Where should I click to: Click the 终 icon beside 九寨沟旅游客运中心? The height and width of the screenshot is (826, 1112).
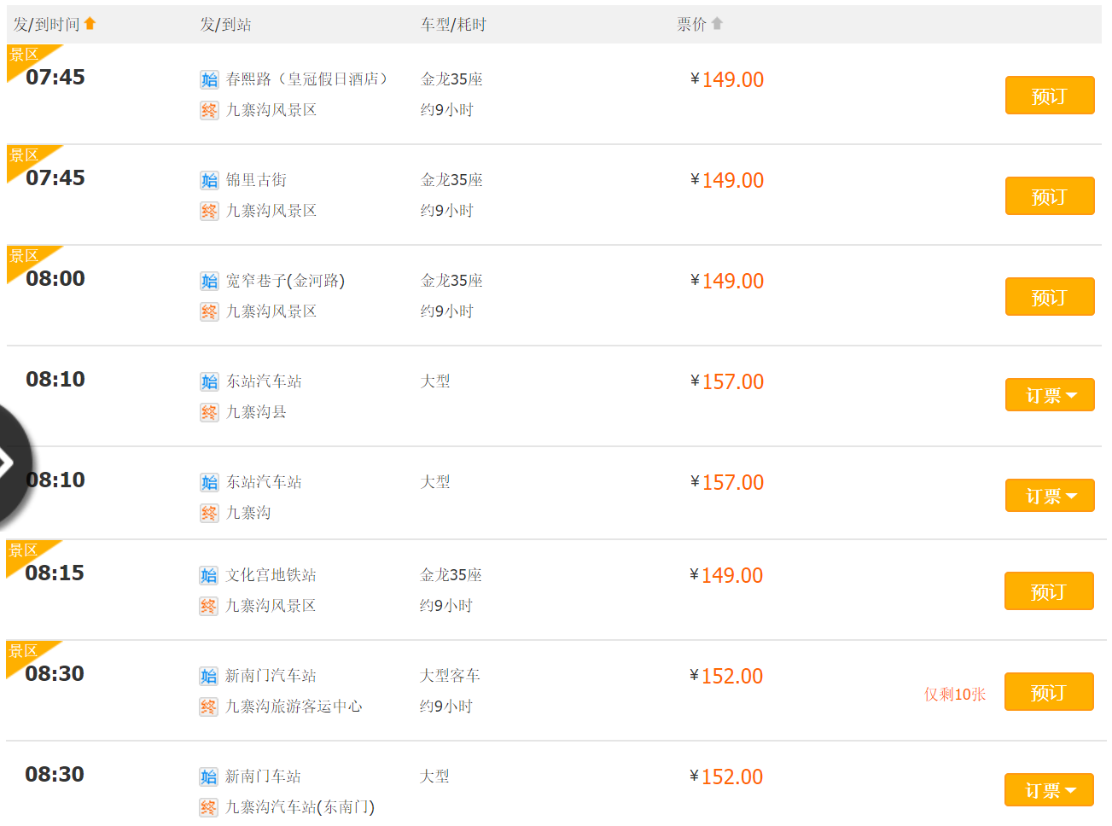coord(209,707)
